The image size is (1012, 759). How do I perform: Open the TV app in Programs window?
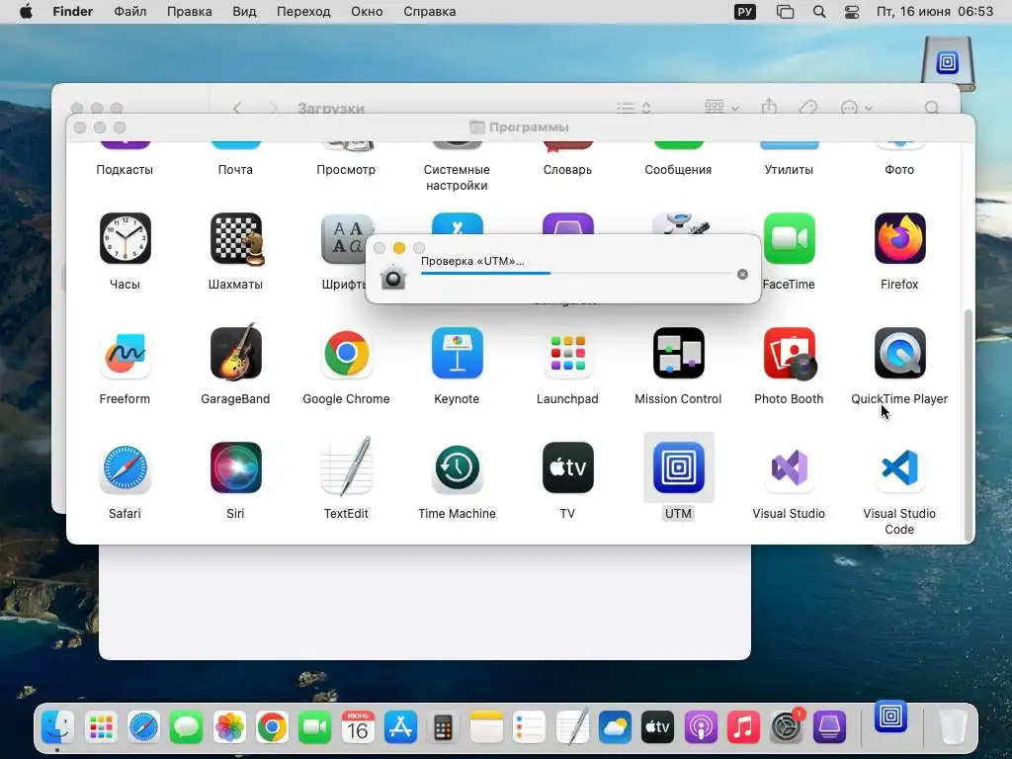click(x=568, y=467)
